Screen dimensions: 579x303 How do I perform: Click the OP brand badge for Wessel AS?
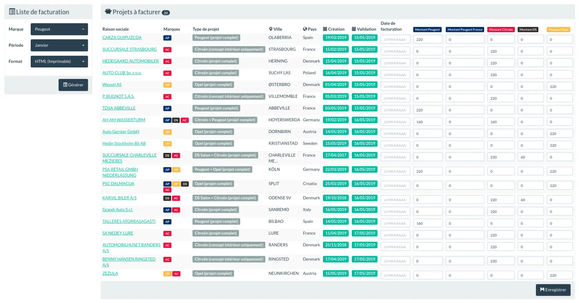167,85
